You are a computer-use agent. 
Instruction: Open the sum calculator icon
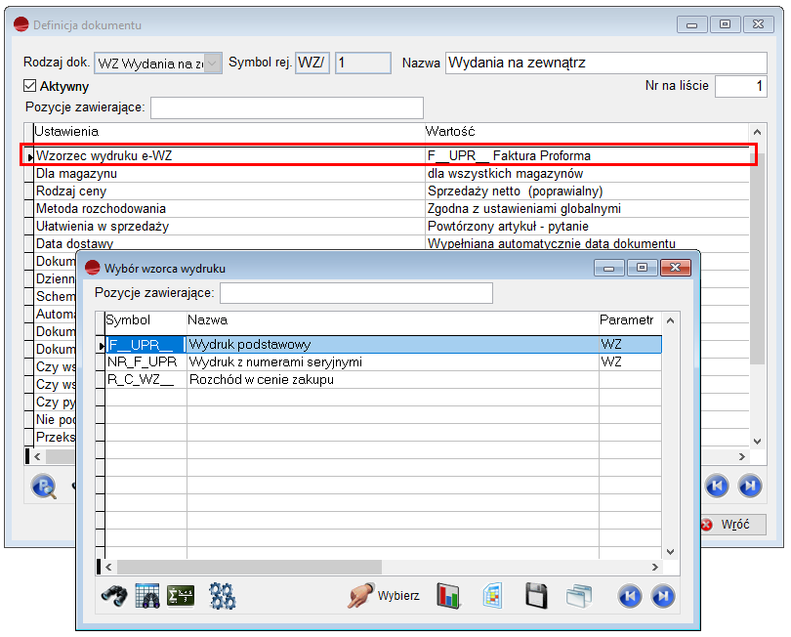[x=181, y=595]
